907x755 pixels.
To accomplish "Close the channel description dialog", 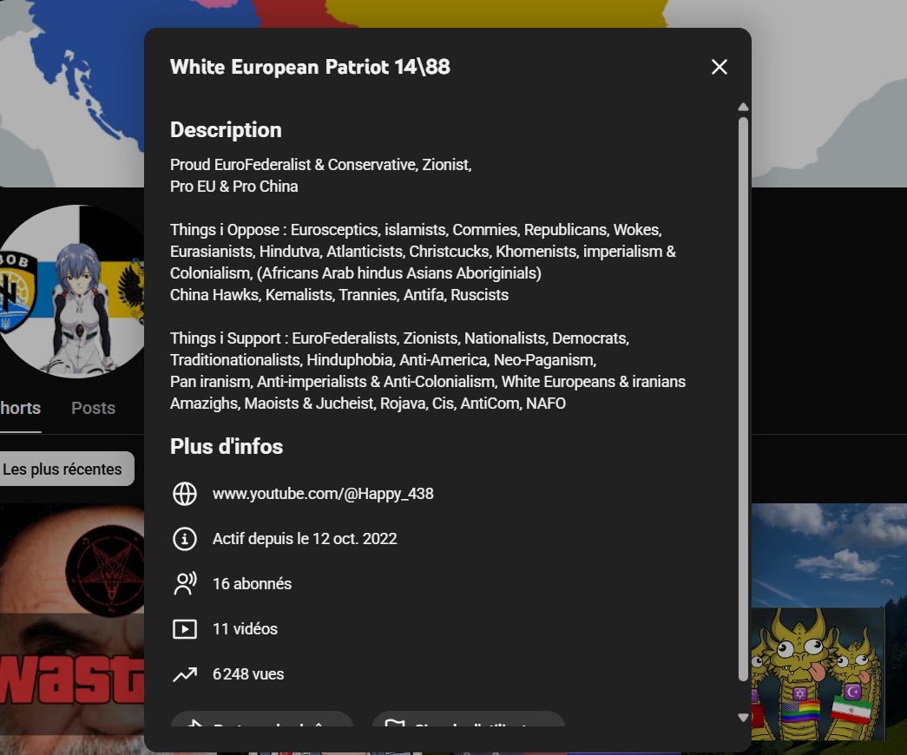I will tap(719, 67).
